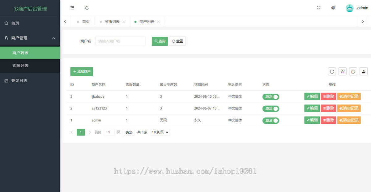Open 登录日志 in the sidebar
The width and height of the screenshot is (371, 192).
coord(30,81)
